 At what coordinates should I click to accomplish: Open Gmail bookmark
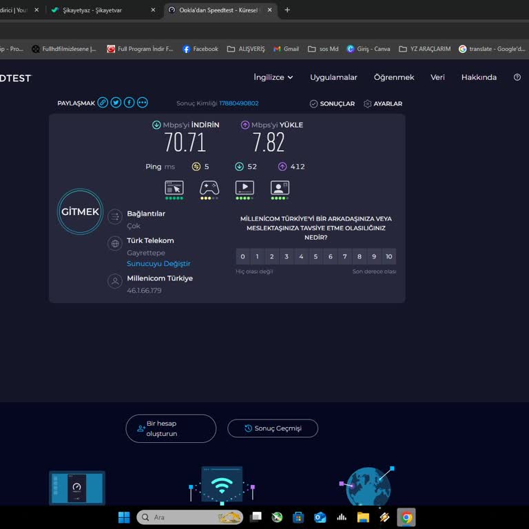click(286, 49)
